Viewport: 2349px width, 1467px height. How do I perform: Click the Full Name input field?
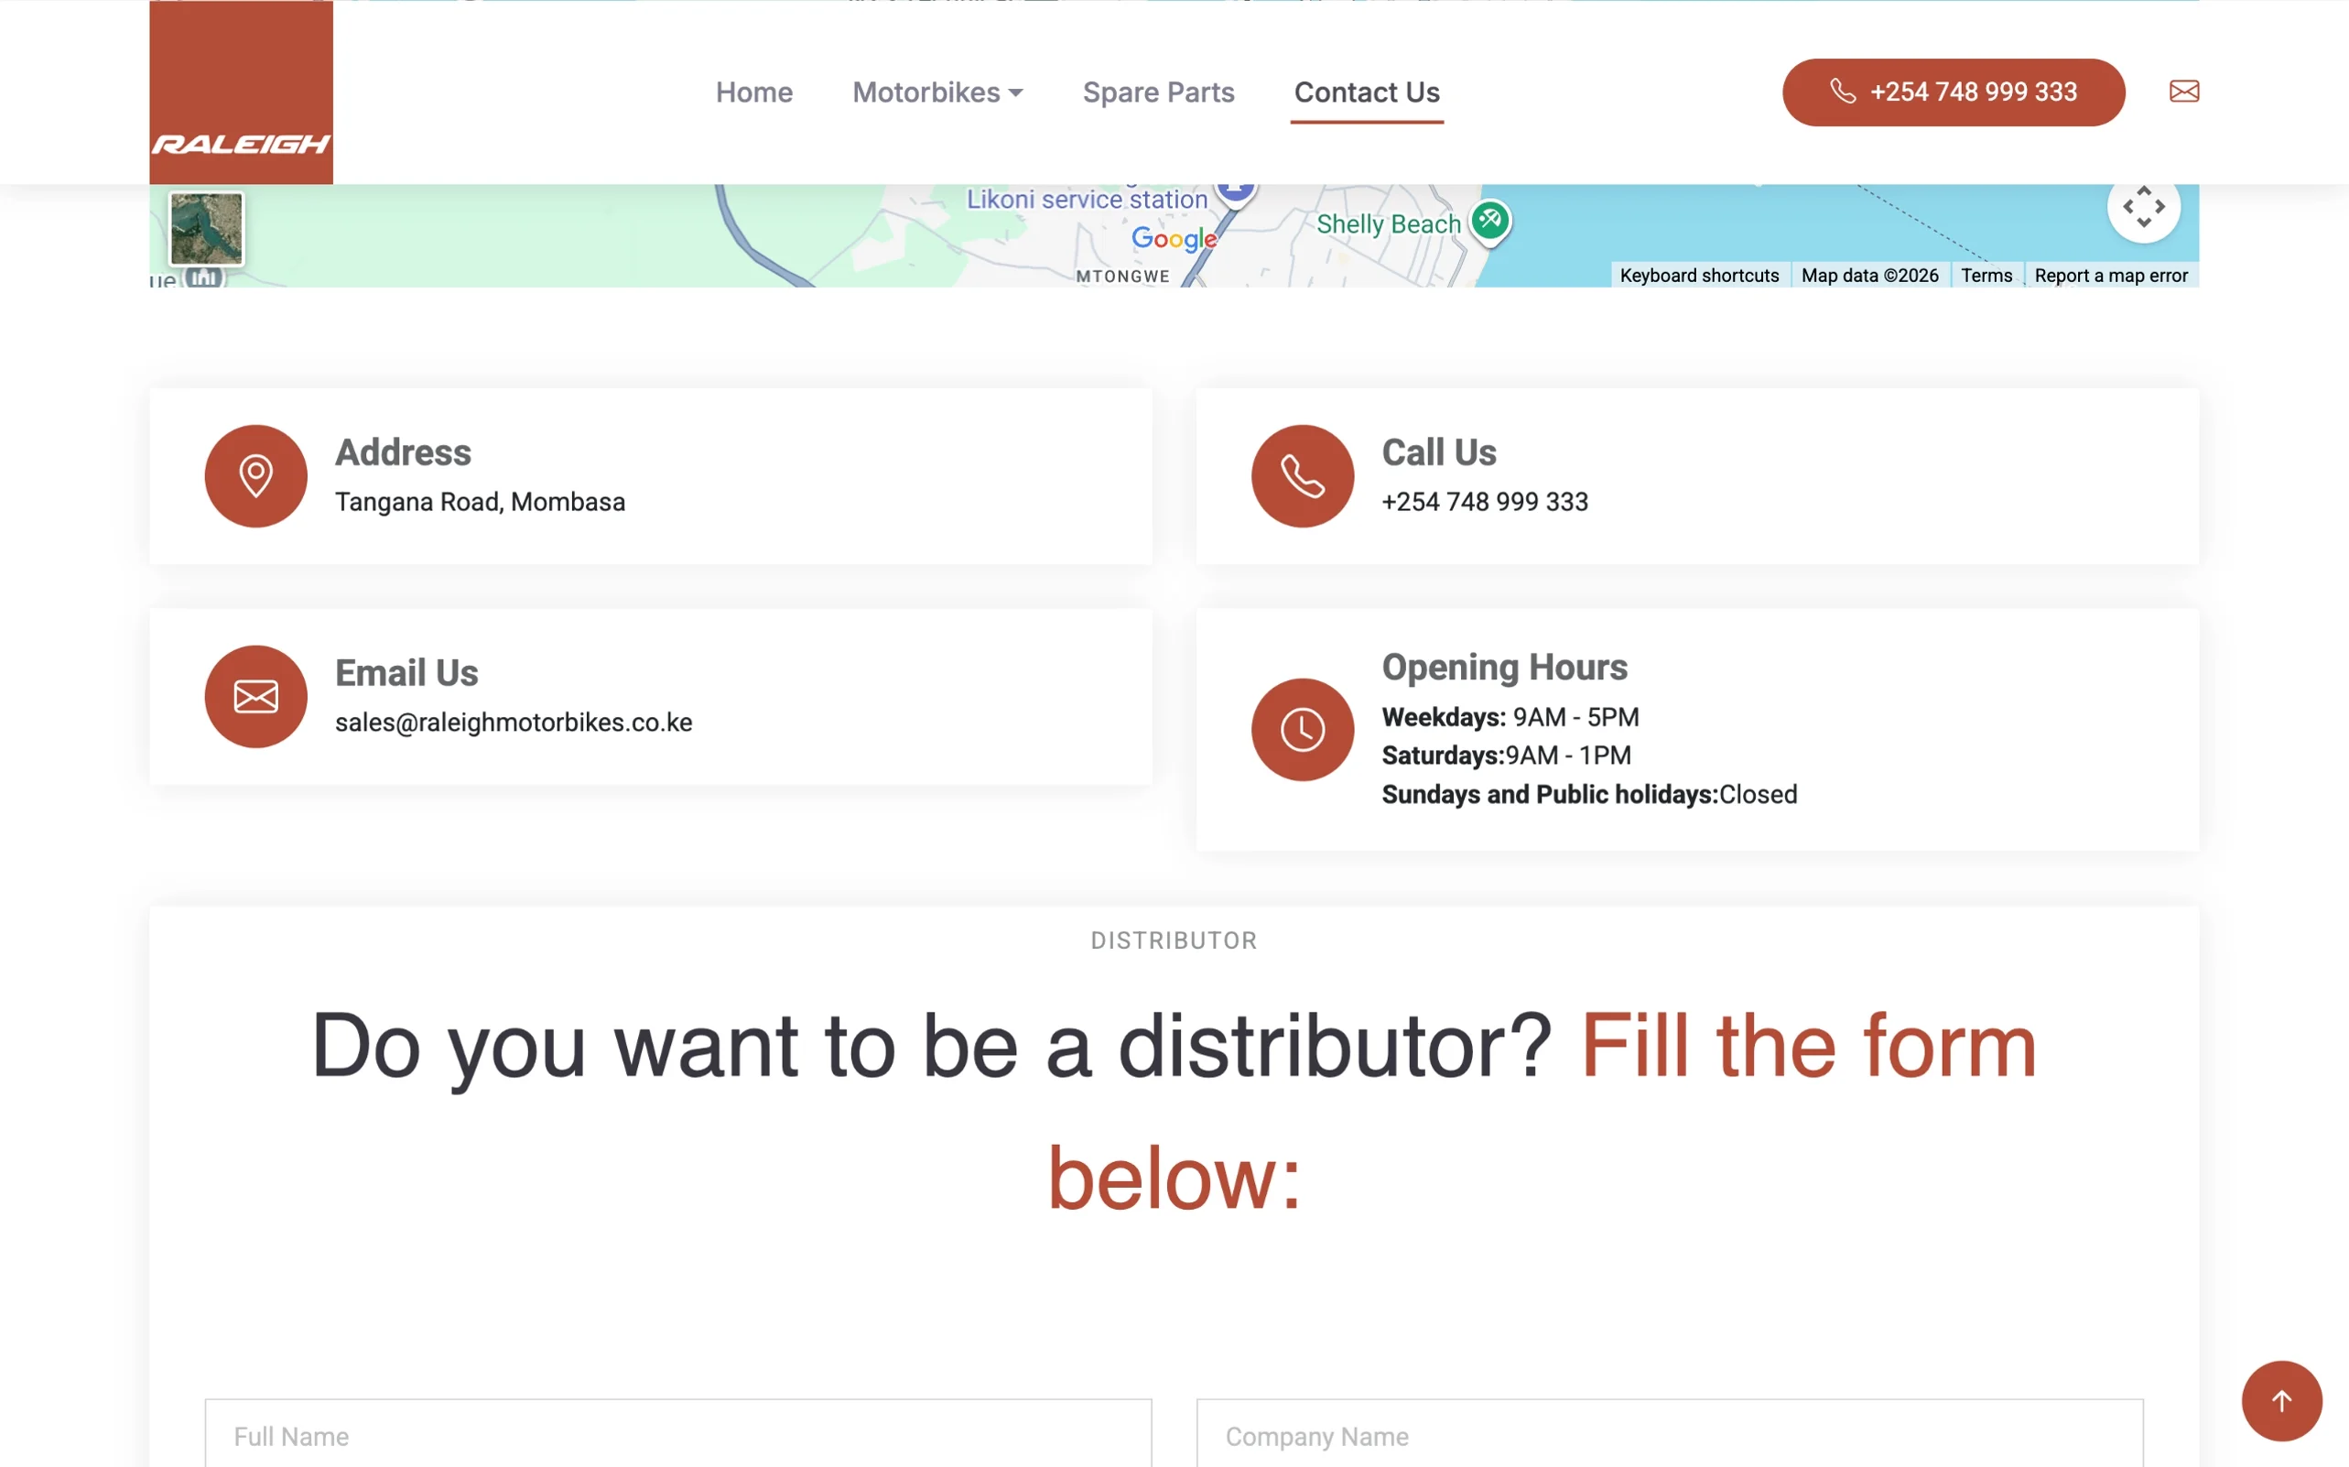[678, 1434]
